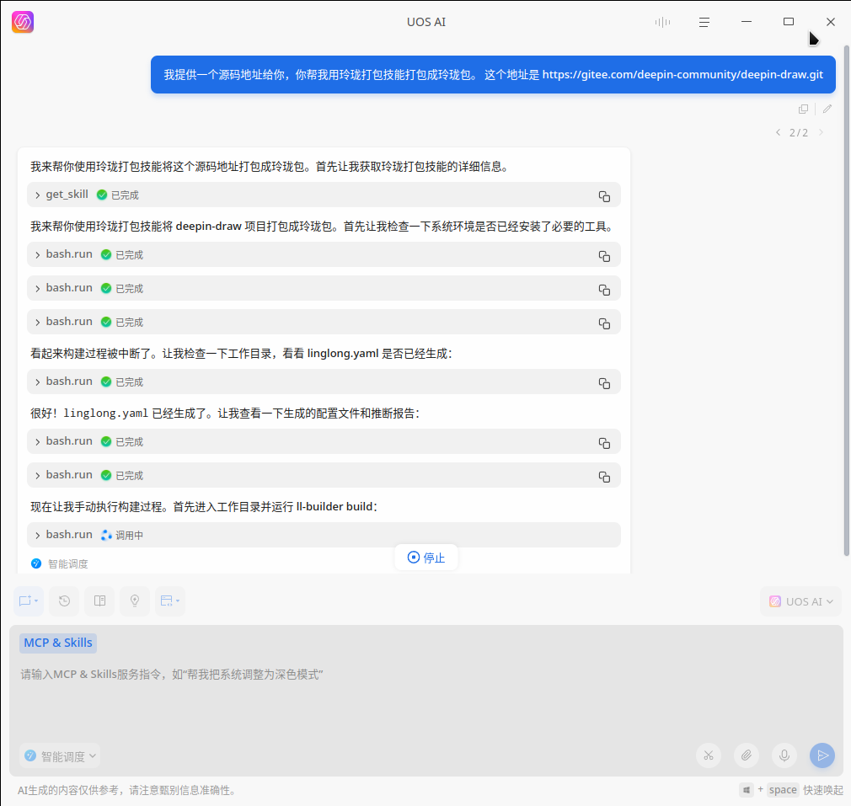Click the MCP & Skills tag
851x806 pixels.
click(58, 643)
